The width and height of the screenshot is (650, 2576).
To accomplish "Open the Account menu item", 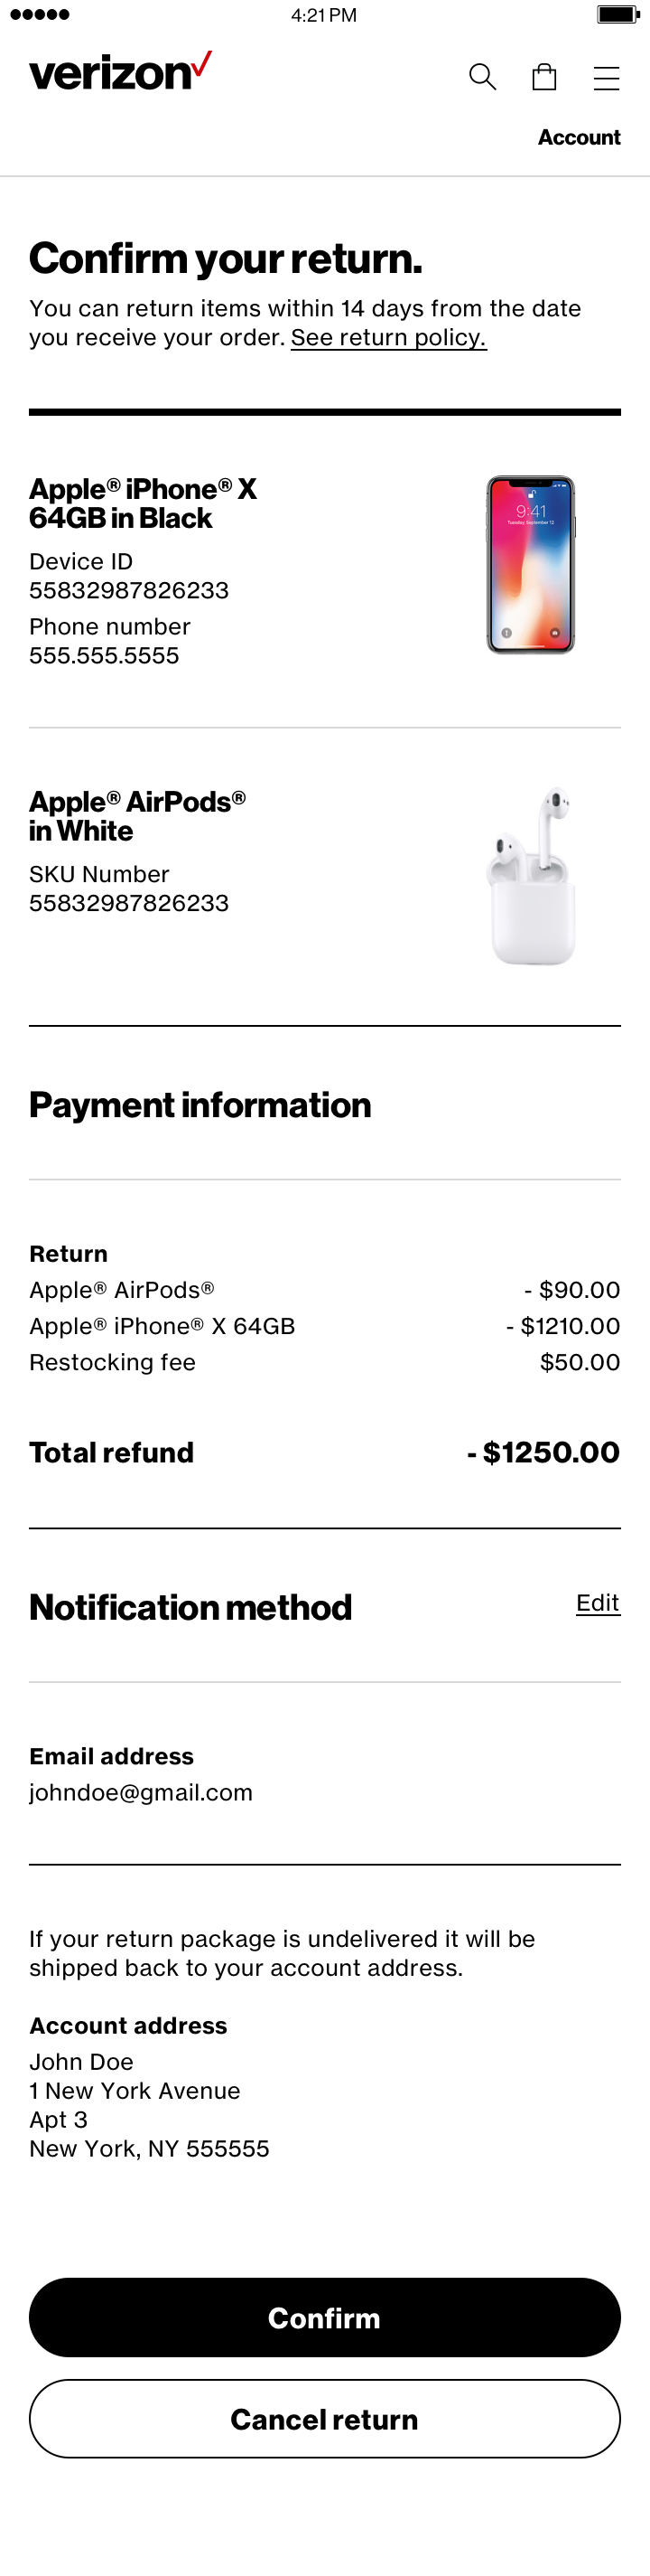I will click(579, 137).
